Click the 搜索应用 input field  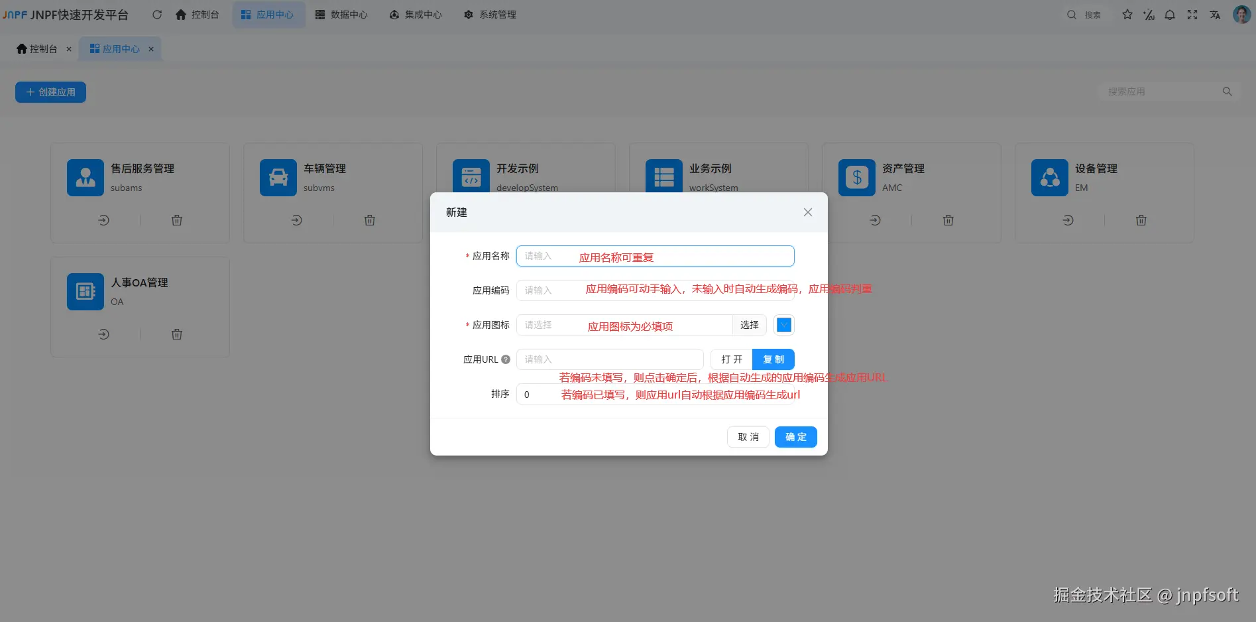click(x=1160, y=92)
